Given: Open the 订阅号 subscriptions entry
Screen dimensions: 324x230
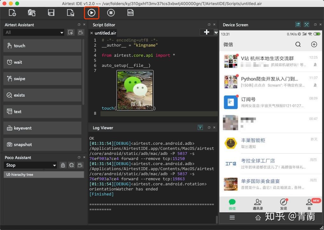Looking at the screenshot, I should [x=271, y=102].
